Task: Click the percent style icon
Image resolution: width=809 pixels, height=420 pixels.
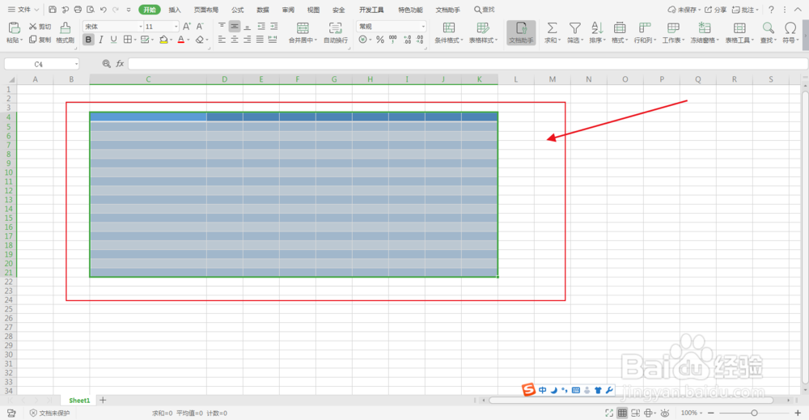Action: [380, 40]
